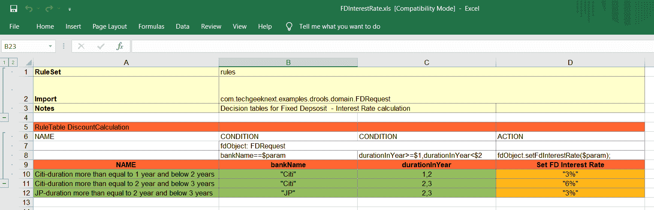654x210 pixels.
Task: Open the File menu
Action: click(14, 27)
